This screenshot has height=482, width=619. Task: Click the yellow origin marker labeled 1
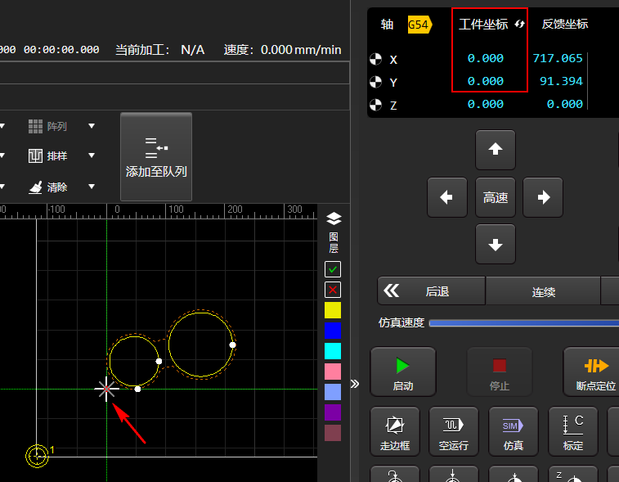pyautogui.click(x=37, y=457)
